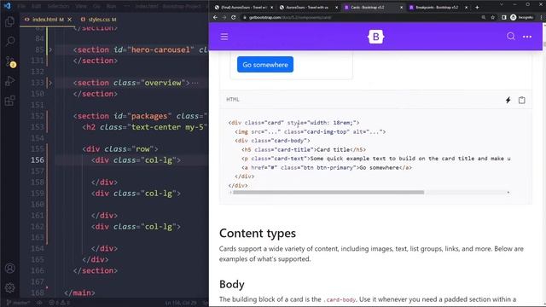Viewport: 546px width, 307px height.
Task: Click .card-body inline code text
Action: [340, 299]
